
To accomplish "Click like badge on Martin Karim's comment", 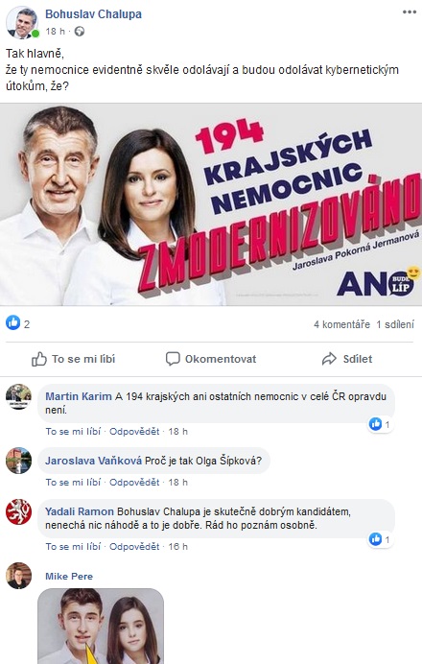I will (x=380, y=424).
